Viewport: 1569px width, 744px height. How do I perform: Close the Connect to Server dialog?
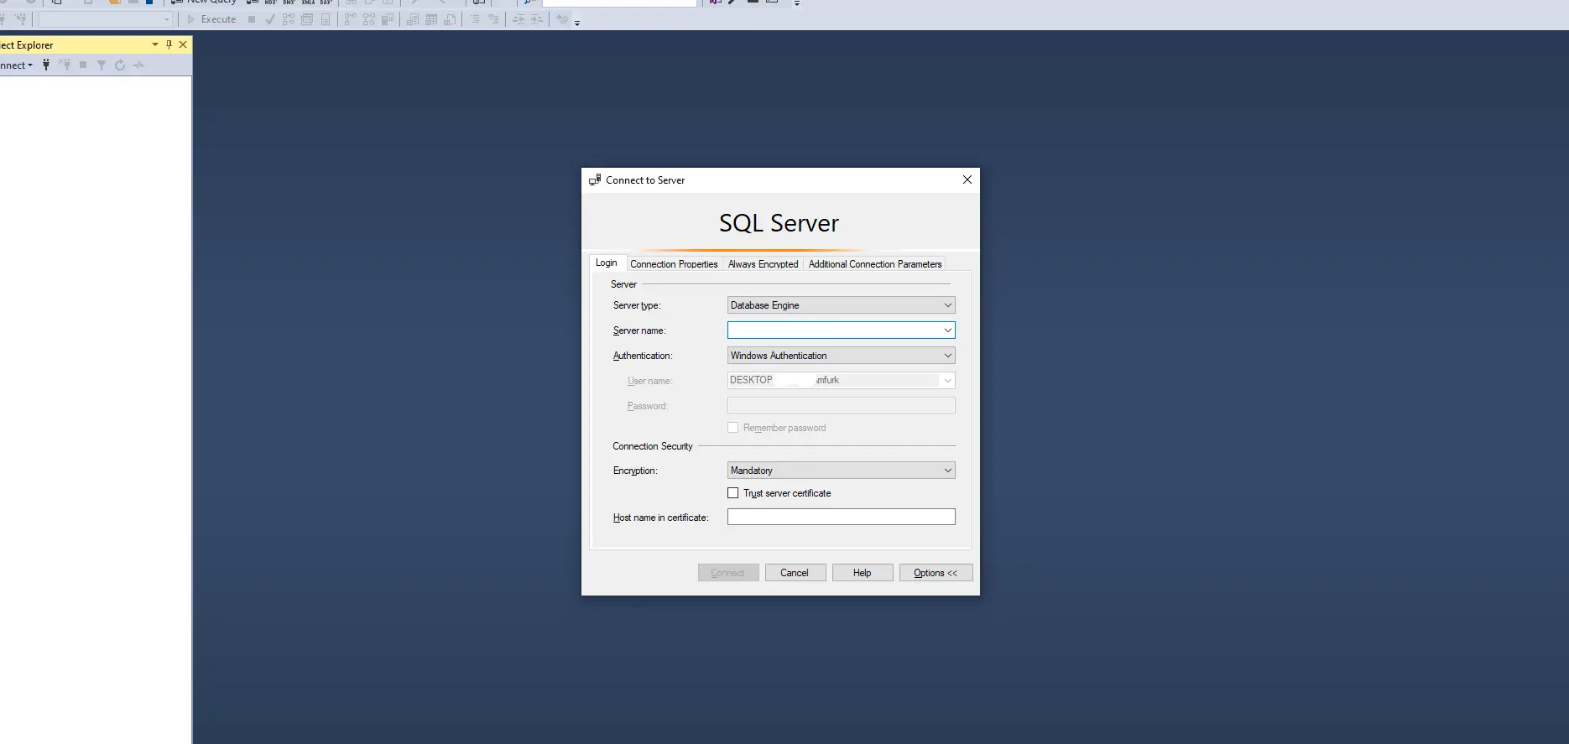(x=967, y=179)
